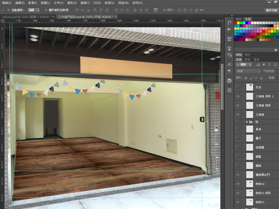Enable the 自動選取 checkbox
The height and width of the screenshot is (209, 279).
9,10
